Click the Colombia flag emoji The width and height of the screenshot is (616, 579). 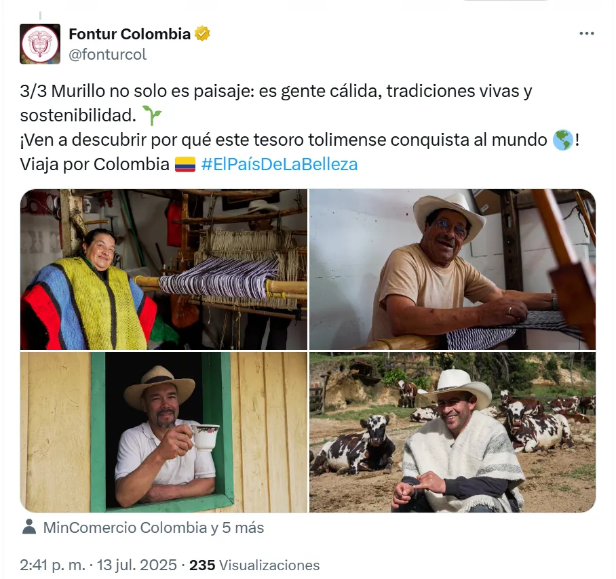point(185,164)
